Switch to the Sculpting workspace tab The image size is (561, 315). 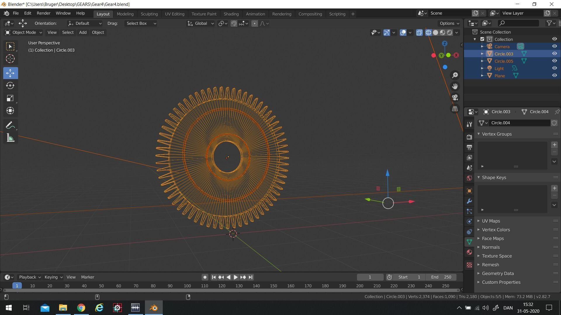click(x=149, y=14)
